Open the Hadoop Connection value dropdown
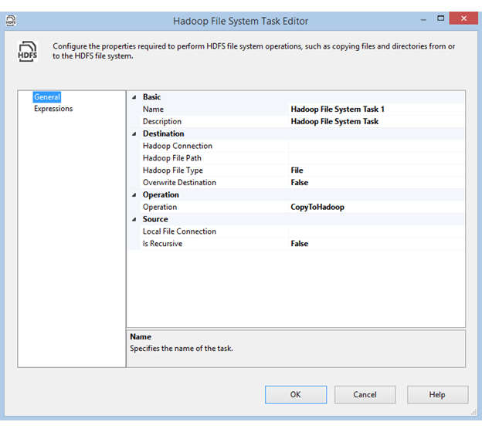This screenshot has height=432, width=482. point(377,146)
